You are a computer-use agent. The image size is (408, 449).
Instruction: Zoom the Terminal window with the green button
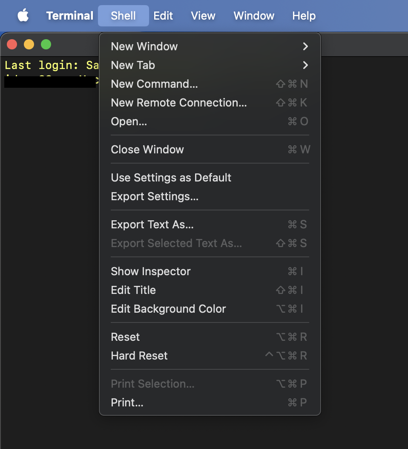click(x=46, y=44)
